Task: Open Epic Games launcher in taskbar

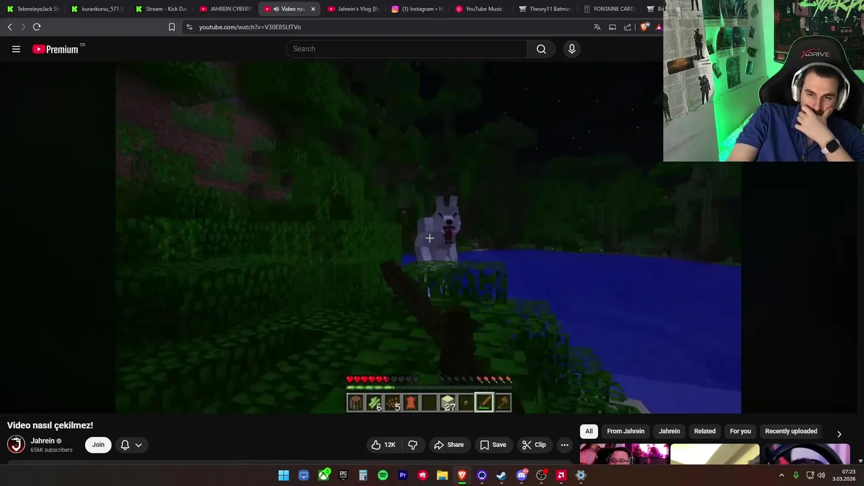Action: click(344, 475)
